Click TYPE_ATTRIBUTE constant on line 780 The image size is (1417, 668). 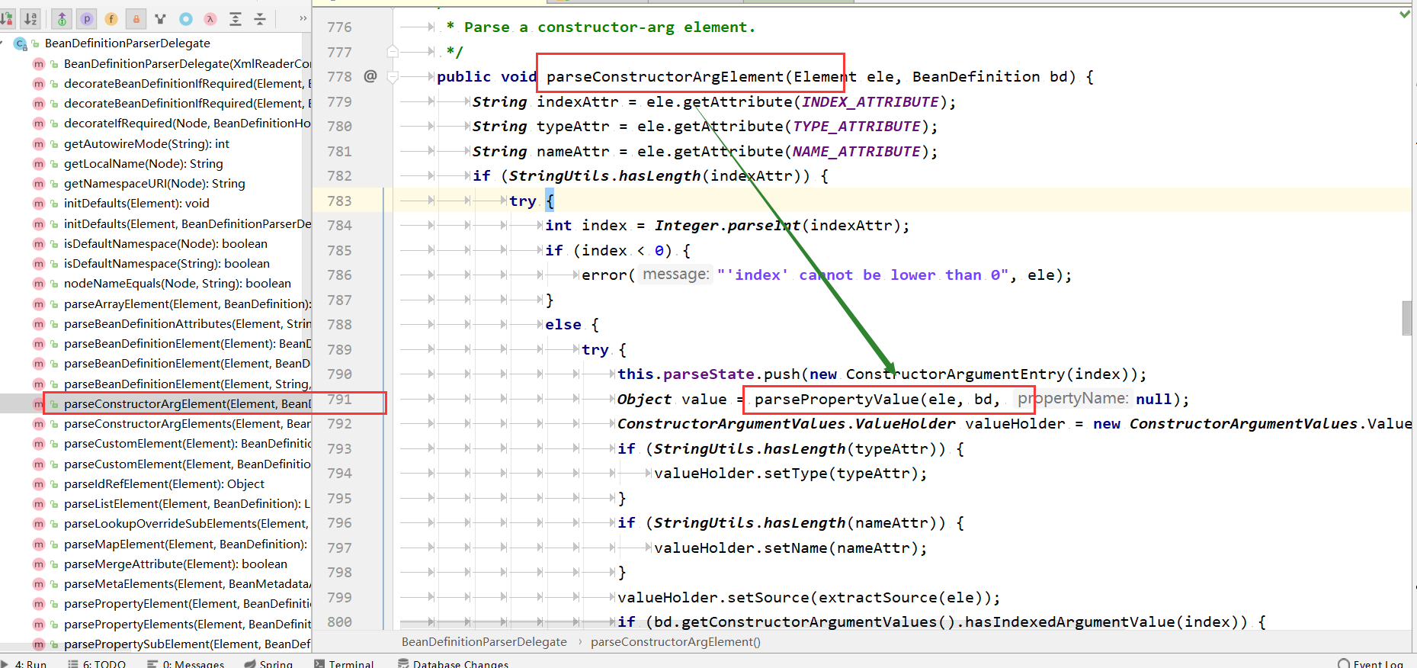tap(856, 126)
